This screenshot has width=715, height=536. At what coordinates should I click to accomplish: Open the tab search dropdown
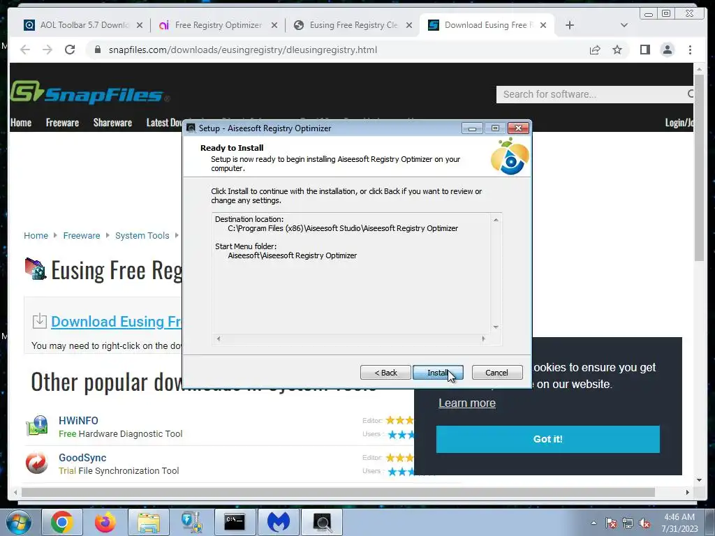[624, 25]
